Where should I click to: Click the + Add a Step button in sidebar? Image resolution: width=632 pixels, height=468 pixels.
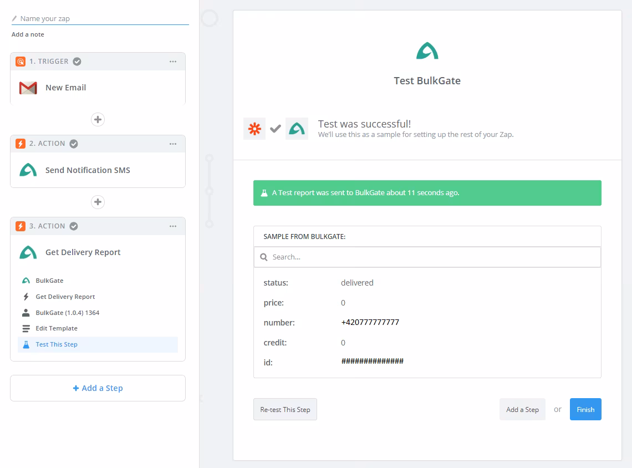(98, 388)
